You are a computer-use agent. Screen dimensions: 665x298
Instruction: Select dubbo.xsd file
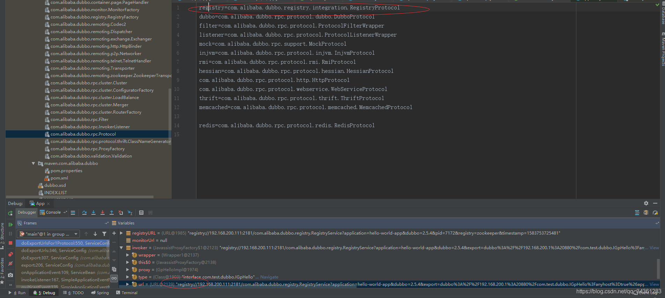click(x=55, y=185)
